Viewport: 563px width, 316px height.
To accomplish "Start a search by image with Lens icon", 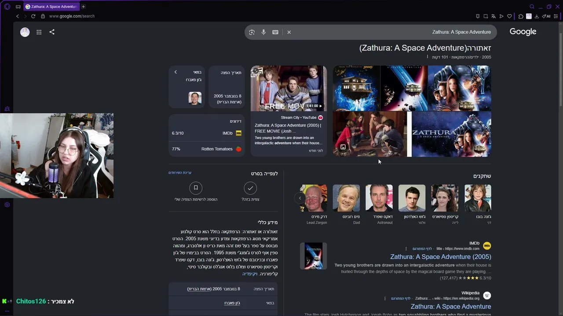I will point(252,32).
